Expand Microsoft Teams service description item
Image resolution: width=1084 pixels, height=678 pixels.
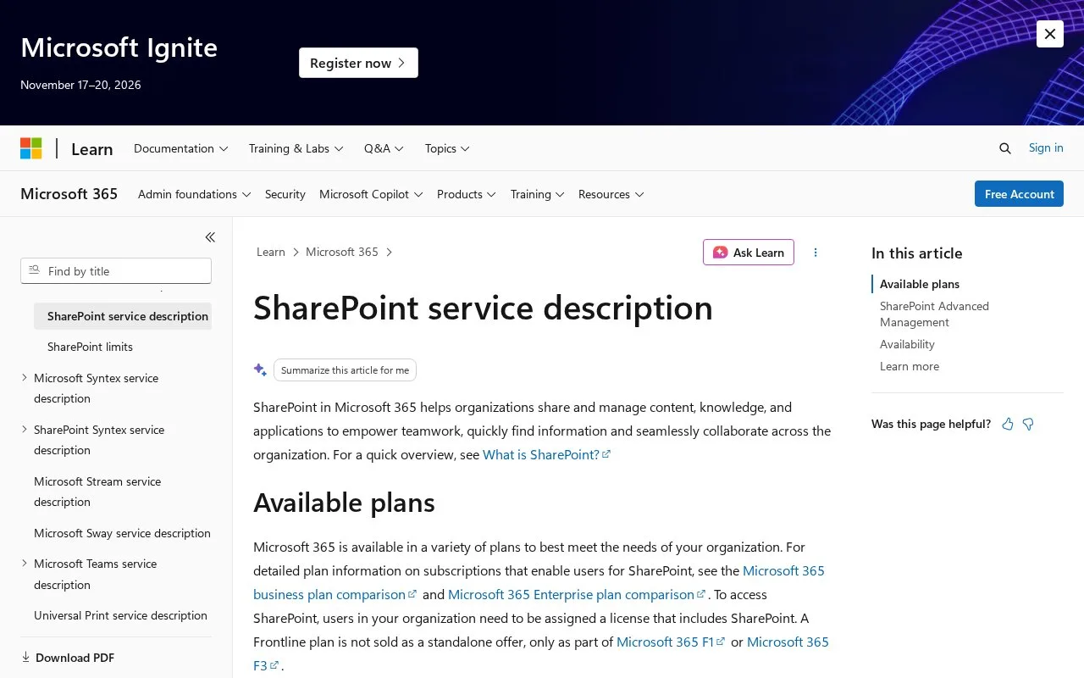(x=25, y=563)
